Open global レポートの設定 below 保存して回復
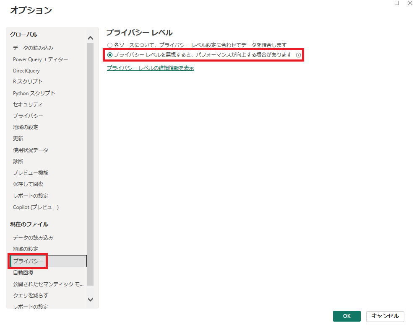Image resolution: width=414 pixels, height=330 pixels. coord(31,196)
